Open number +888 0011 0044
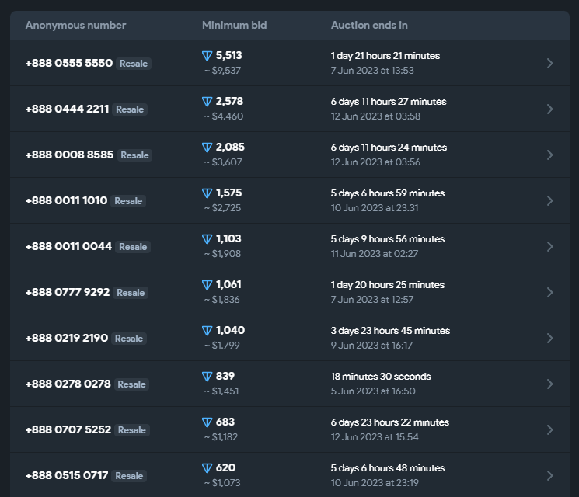This screenshot has width=579, height=497. tap(68, 246)
